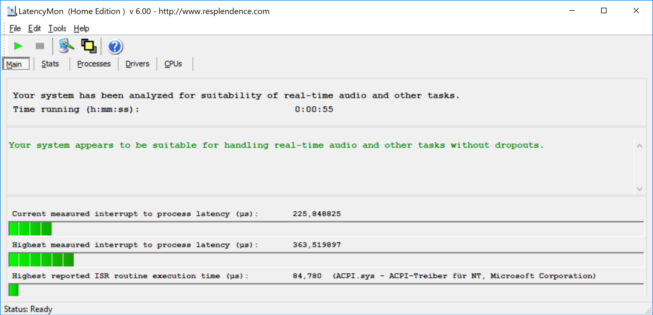Click the ISR value 84,780
Viewport: 653px width, 315px height.
307,276
